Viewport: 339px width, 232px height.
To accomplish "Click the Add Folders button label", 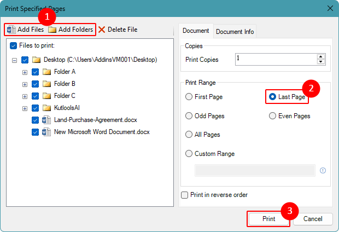I will pyautogui.click(x=75, y=30).
